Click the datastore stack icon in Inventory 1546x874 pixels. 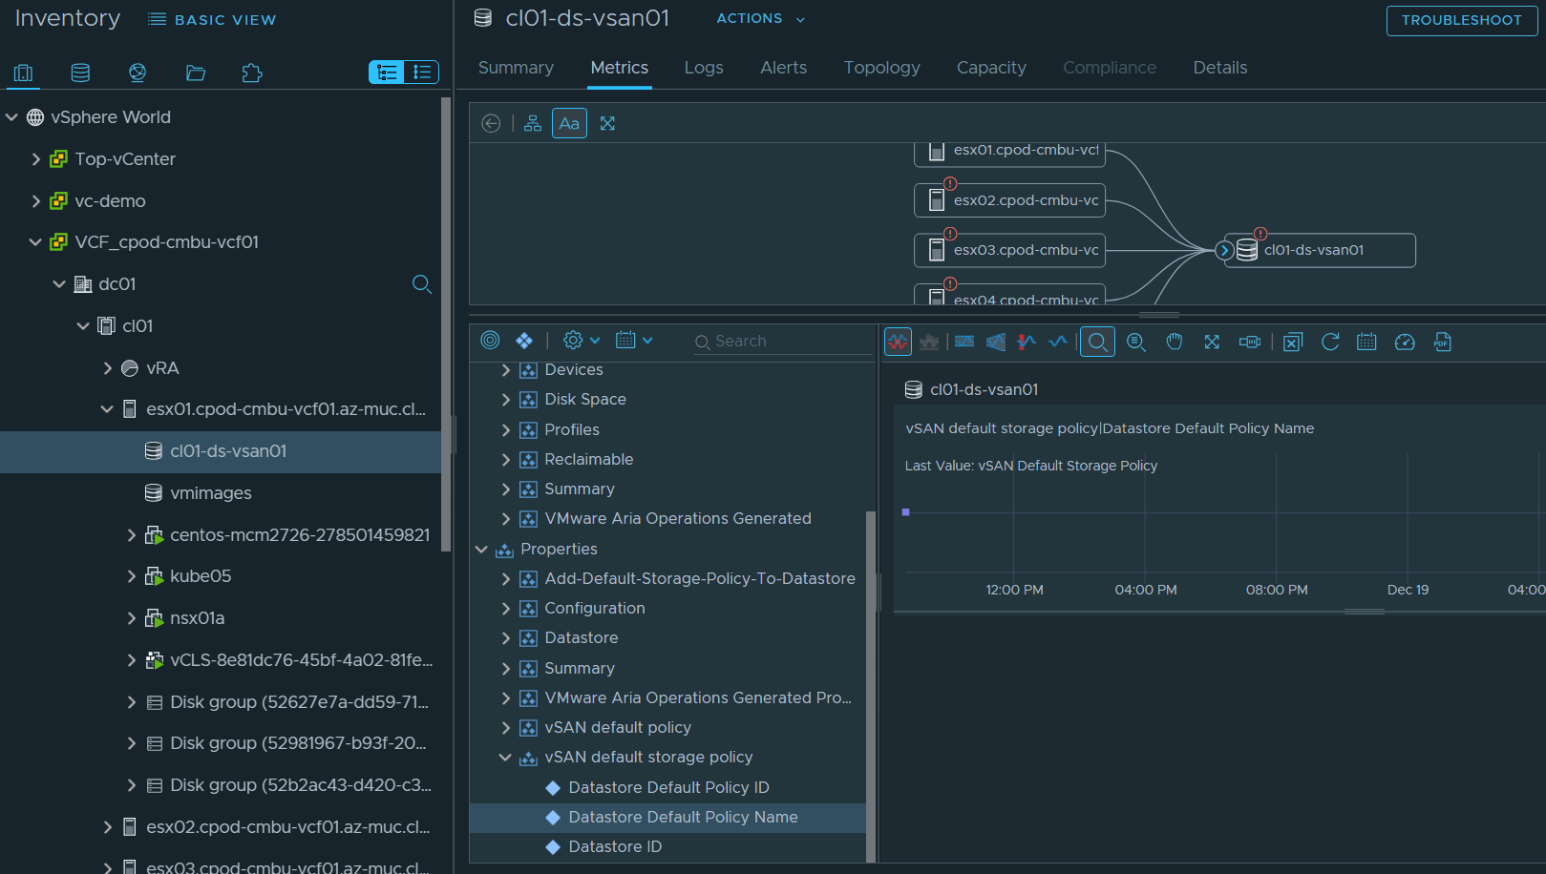(80, 73)
